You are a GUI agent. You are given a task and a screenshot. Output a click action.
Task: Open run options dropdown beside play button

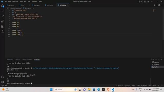(x=156, y=5)
